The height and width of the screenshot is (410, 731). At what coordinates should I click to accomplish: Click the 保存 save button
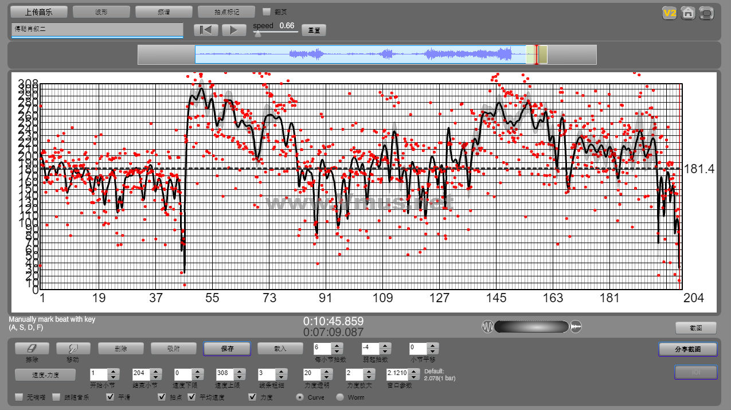coord(226,349)
